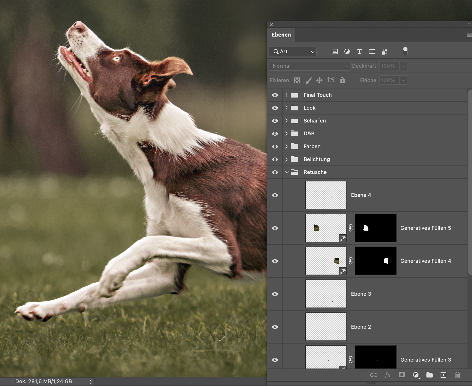Image resolution: width=472 pixels, height=386 pixels.
Task: Expand the Look group folder
Action: pos(286,108)
